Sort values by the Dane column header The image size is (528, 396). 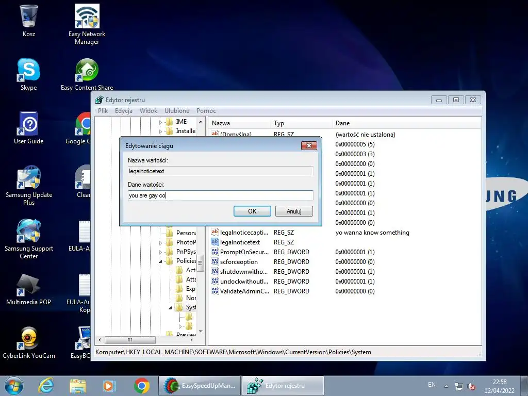[407, 123]
